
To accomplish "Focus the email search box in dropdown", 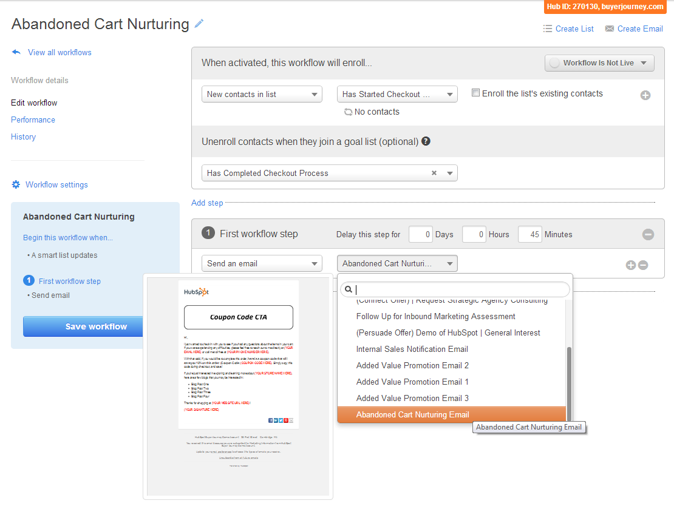I will click(x=455, y=289).
